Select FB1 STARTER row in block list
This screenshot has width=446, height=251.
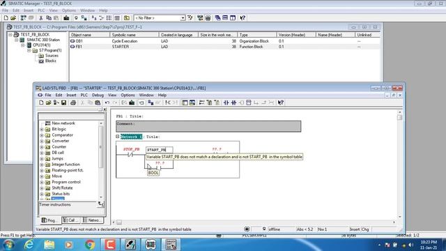coord(224,47)
